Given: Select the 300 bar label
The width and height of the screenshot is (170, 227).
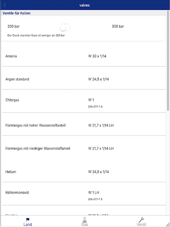Looking at the screenshot, I should click(x=118, y=26).
